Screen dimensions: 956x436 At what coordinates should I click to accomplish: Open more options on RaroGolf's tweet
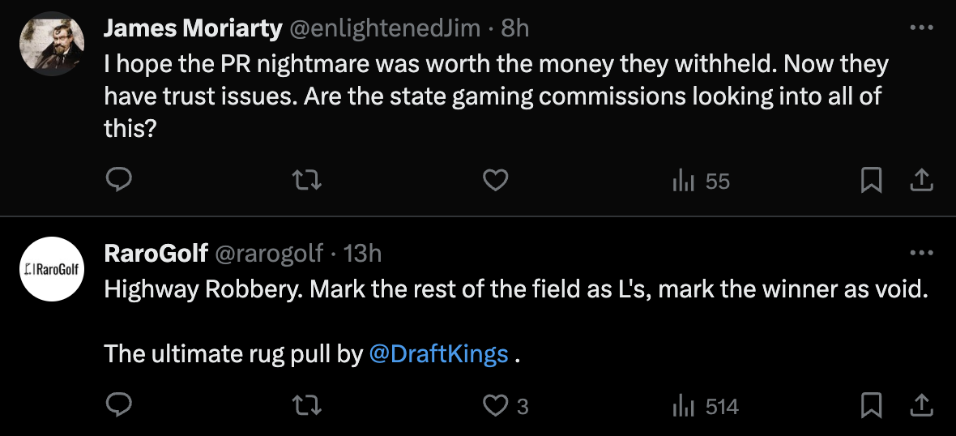(921, 253)
